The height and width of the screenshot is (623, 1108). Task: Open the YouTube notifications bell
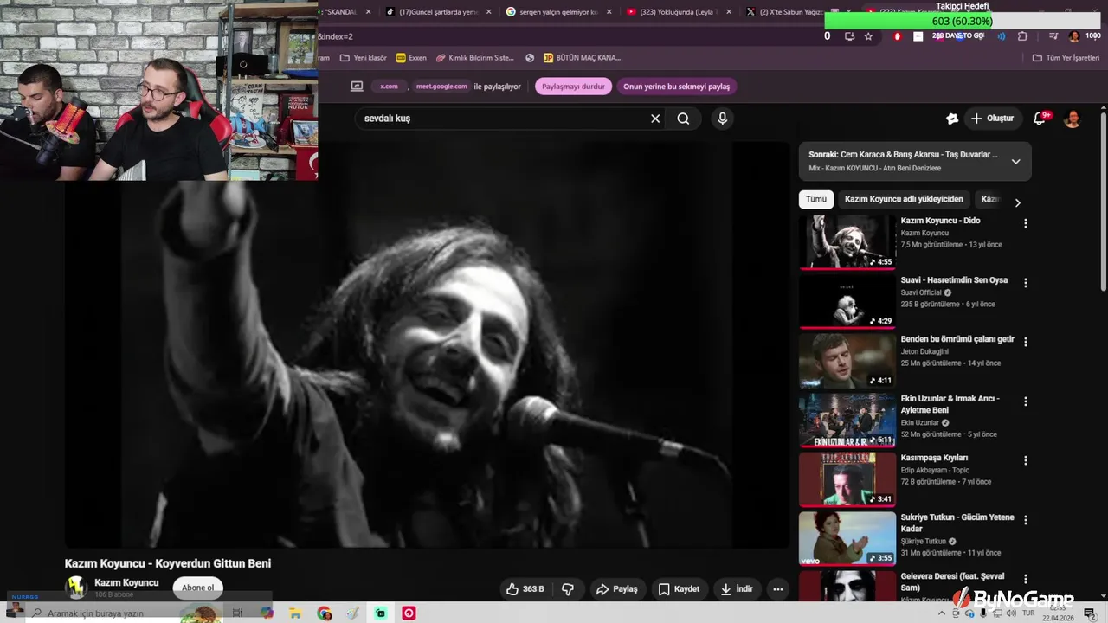(x=1041, y=119)
